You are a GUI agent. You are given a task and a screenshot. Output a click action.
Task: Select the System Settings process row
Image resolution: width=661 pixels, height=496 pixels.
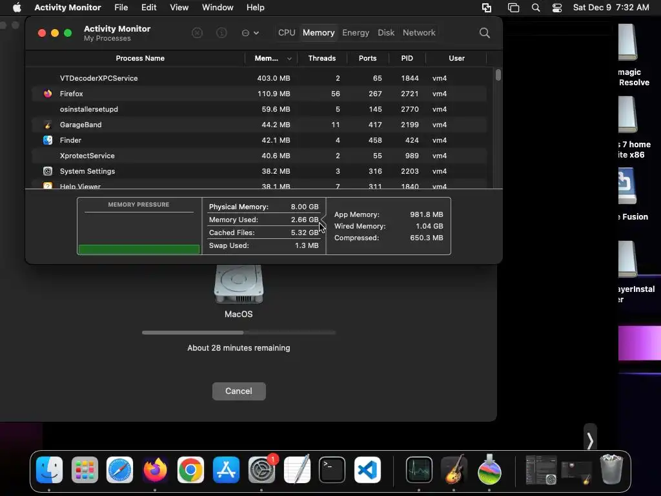pyautogui.click(x=259, y=171)
